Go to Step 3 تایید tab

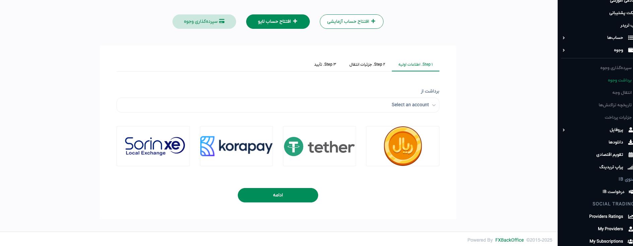[x=325, y=64]
